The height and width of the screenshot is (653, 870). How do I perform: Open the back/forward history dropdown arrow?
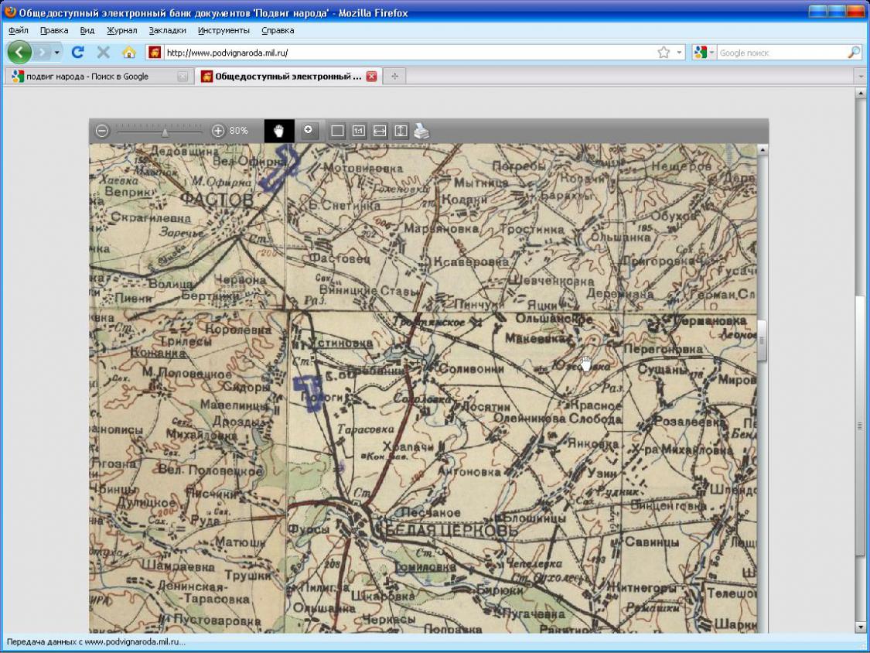pos(57,53)
